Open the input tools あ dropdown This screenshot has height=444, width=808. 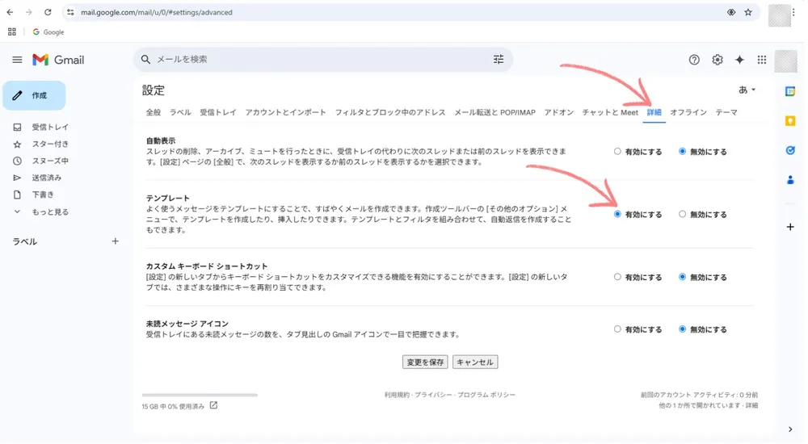click(x=747, y=90)
